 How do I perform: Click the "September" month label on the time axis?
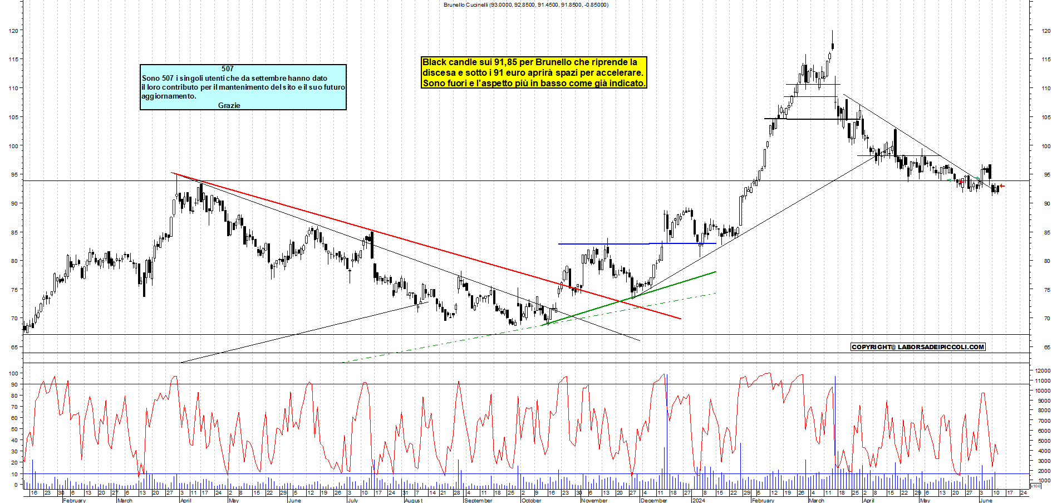tap(478, 500)
